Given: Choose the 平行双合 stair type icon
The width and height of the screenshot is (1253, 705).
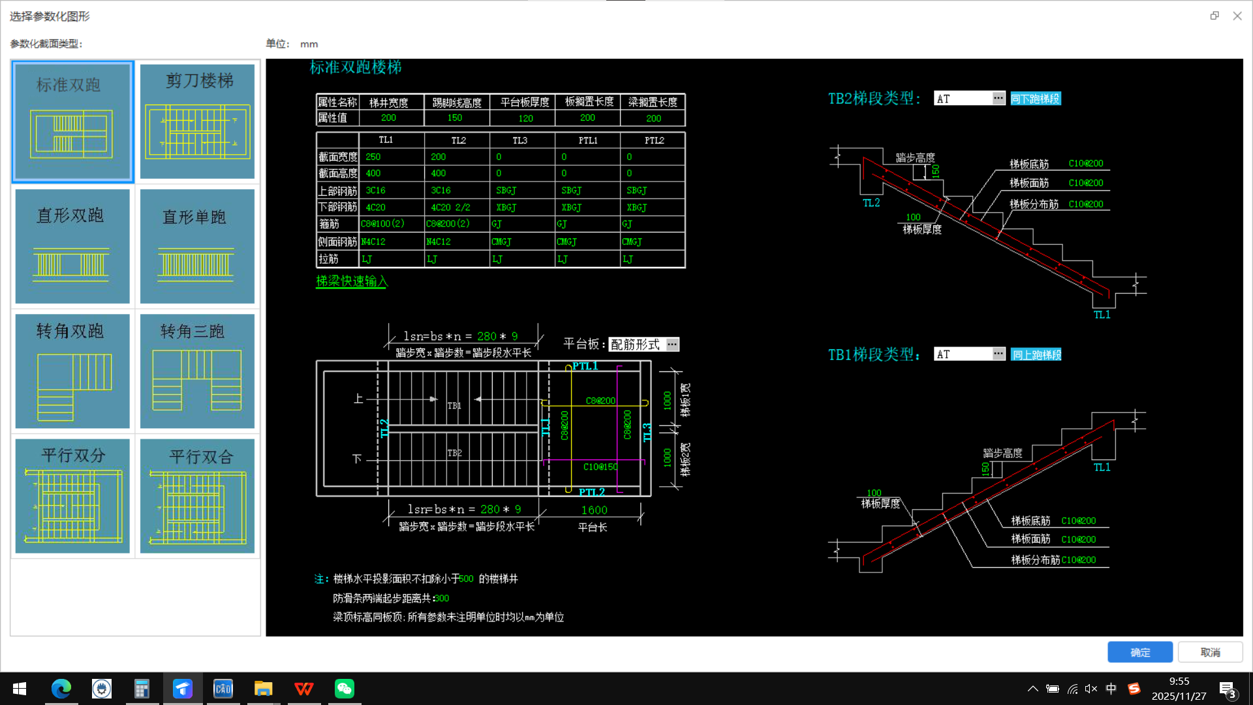Looking at the screenshot, I should click(197, 496).
